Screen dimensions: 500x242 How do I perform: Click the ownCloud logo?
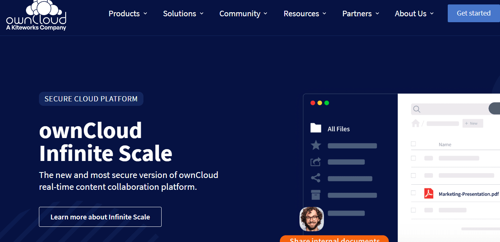point(36,15)
